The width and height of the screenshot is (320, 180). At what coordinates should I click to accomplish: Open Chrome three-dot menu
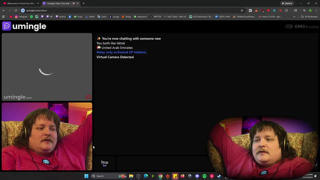(316, 10)
